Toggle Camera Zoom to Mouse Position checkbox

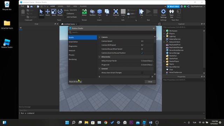[142, 53]
